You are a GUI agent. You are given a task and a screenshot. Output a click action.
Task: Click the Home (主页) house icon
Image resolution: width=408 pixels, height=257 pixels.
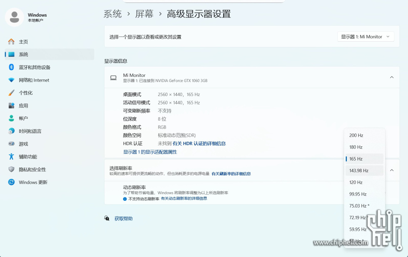[11, 42]
